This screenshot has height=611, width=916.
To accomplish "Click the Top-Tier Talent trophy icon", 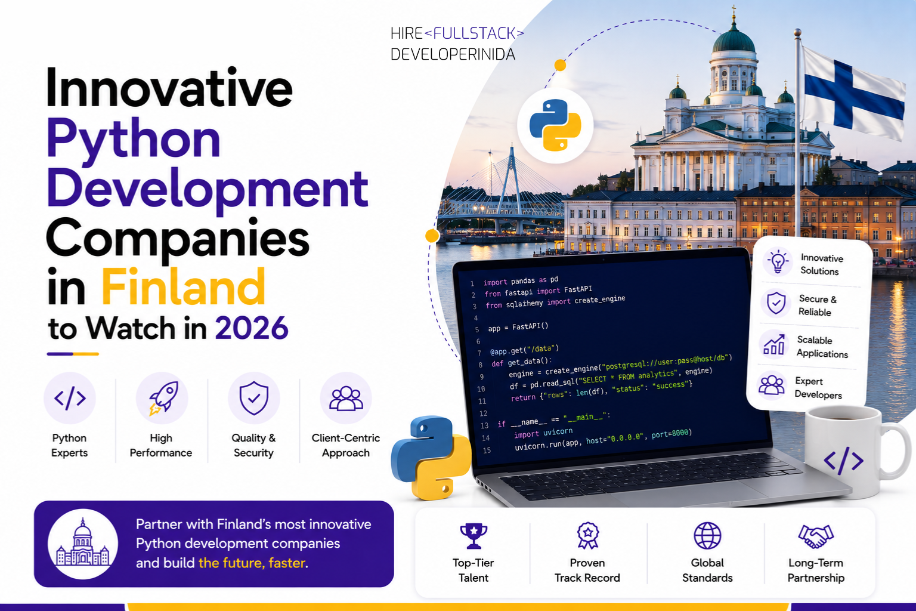I will (x=474, y=536).
